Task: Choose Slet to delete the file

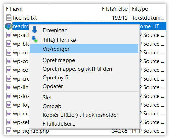Action: pyautogui.click(x=47, y=98)
